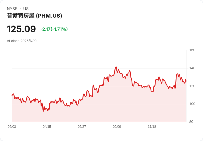Click the 11/18 date on x-axis

(152, 127)
